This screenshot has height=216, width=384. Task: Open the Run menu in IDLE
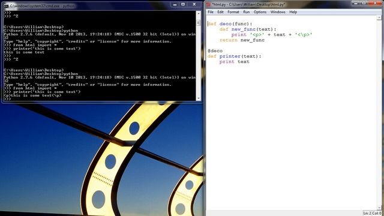click(246, 12)
